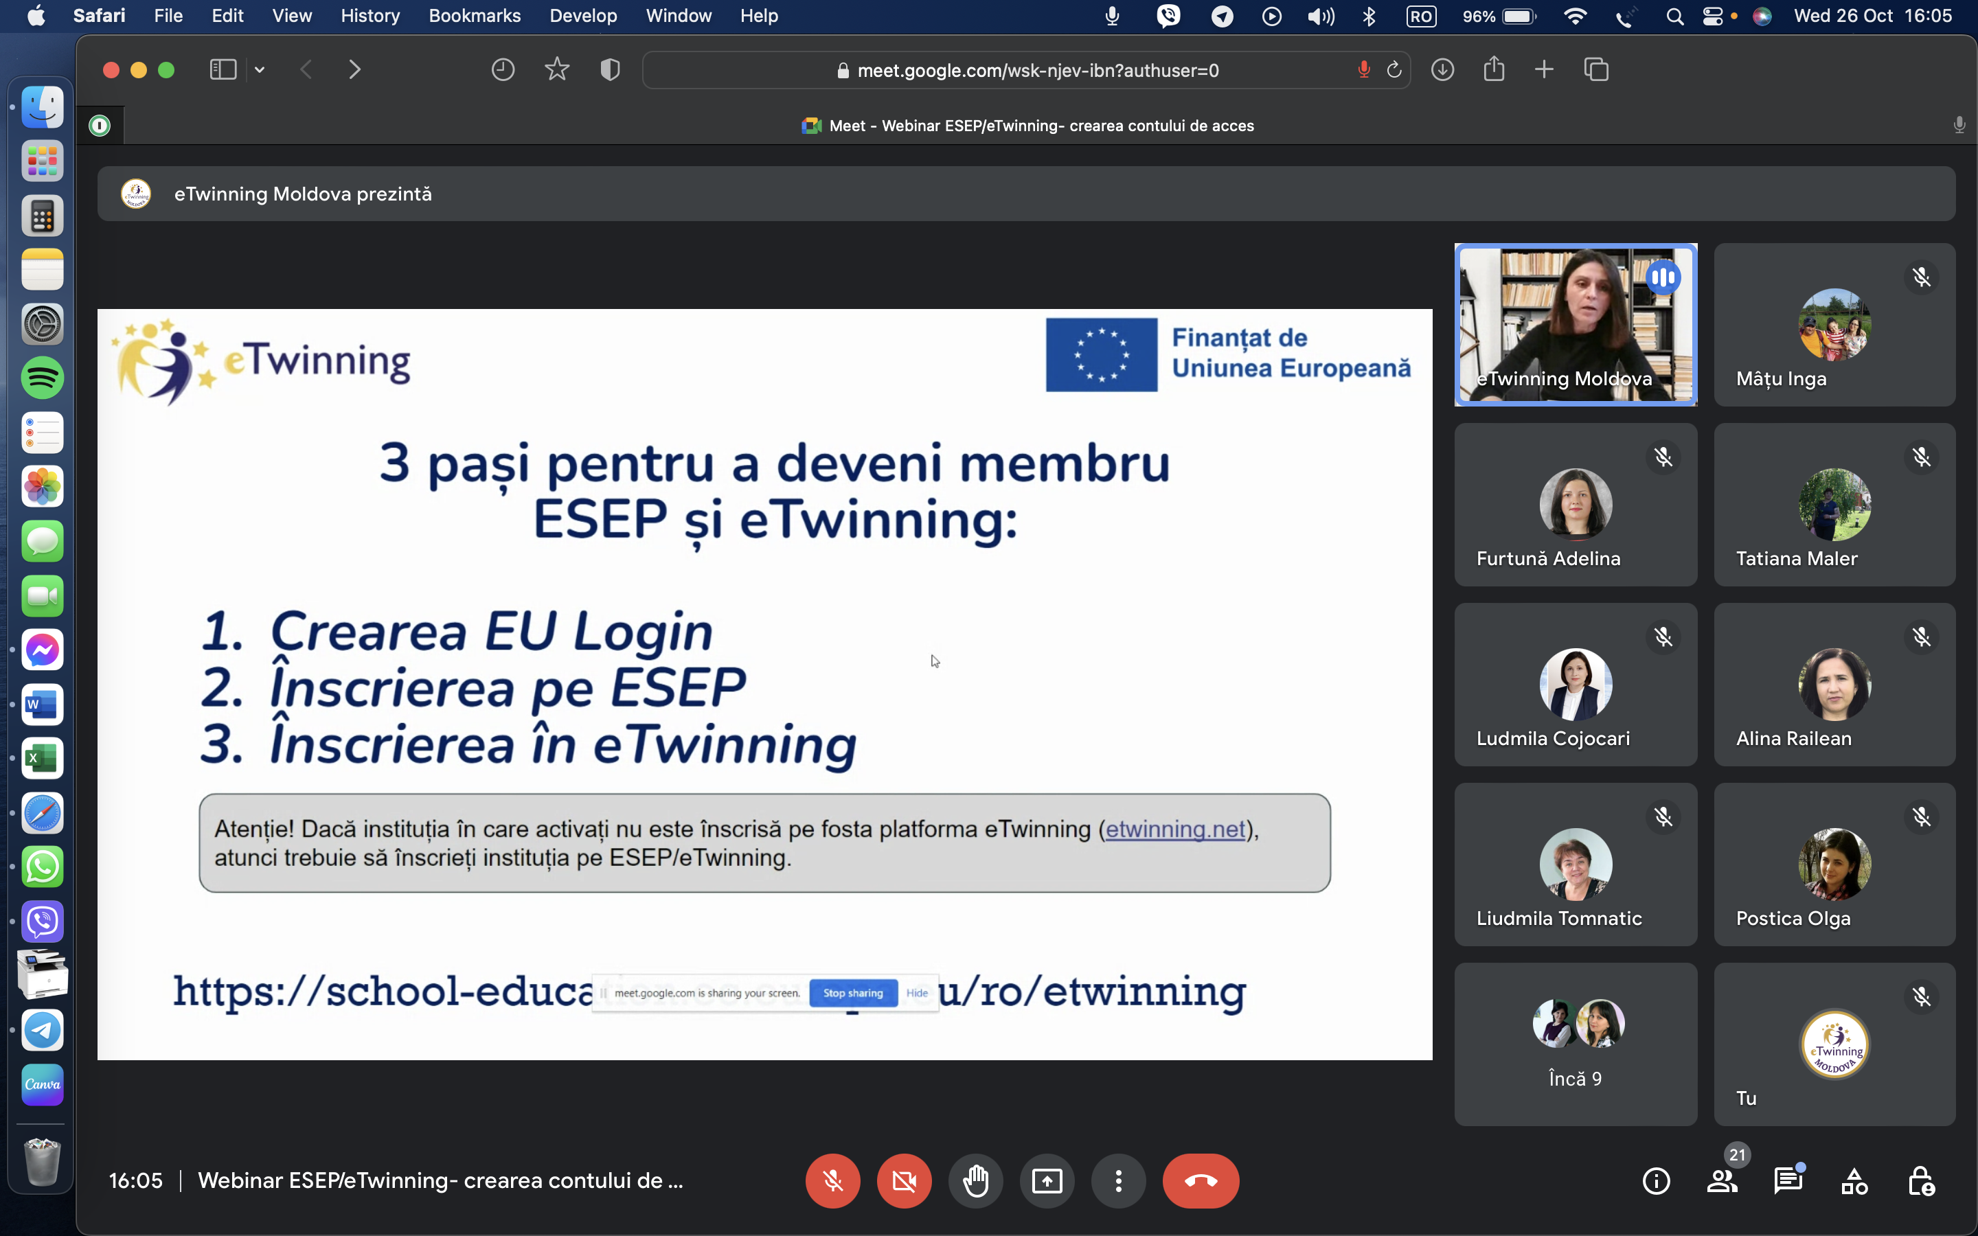Open the sound volume menu bar icon
Image resolution: width=1978 pixels, height=1236 pixels.
[x=1321, y=16]
